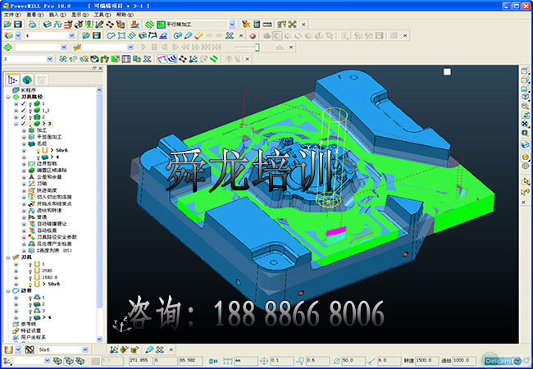Toggle light bulb visibility for toolpath 1
The height and width of the screenshot is (369, 533).
pos(30,103)
